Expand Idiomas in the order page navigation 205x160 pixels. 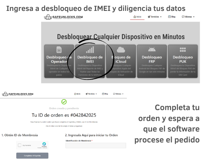tap(118, 94)
